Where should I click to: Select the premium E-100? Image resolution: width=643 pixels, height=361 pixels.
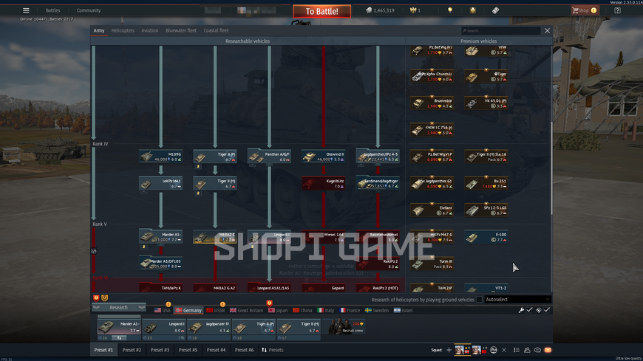(486, 237)
